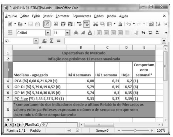
Task: Toggle Bold text formatting icon
Action: coord(76,33)
